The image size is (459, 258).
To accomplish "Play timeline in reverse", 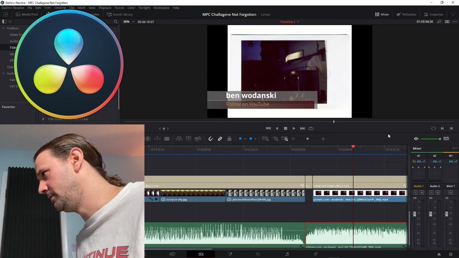I will tap(277, 128).
